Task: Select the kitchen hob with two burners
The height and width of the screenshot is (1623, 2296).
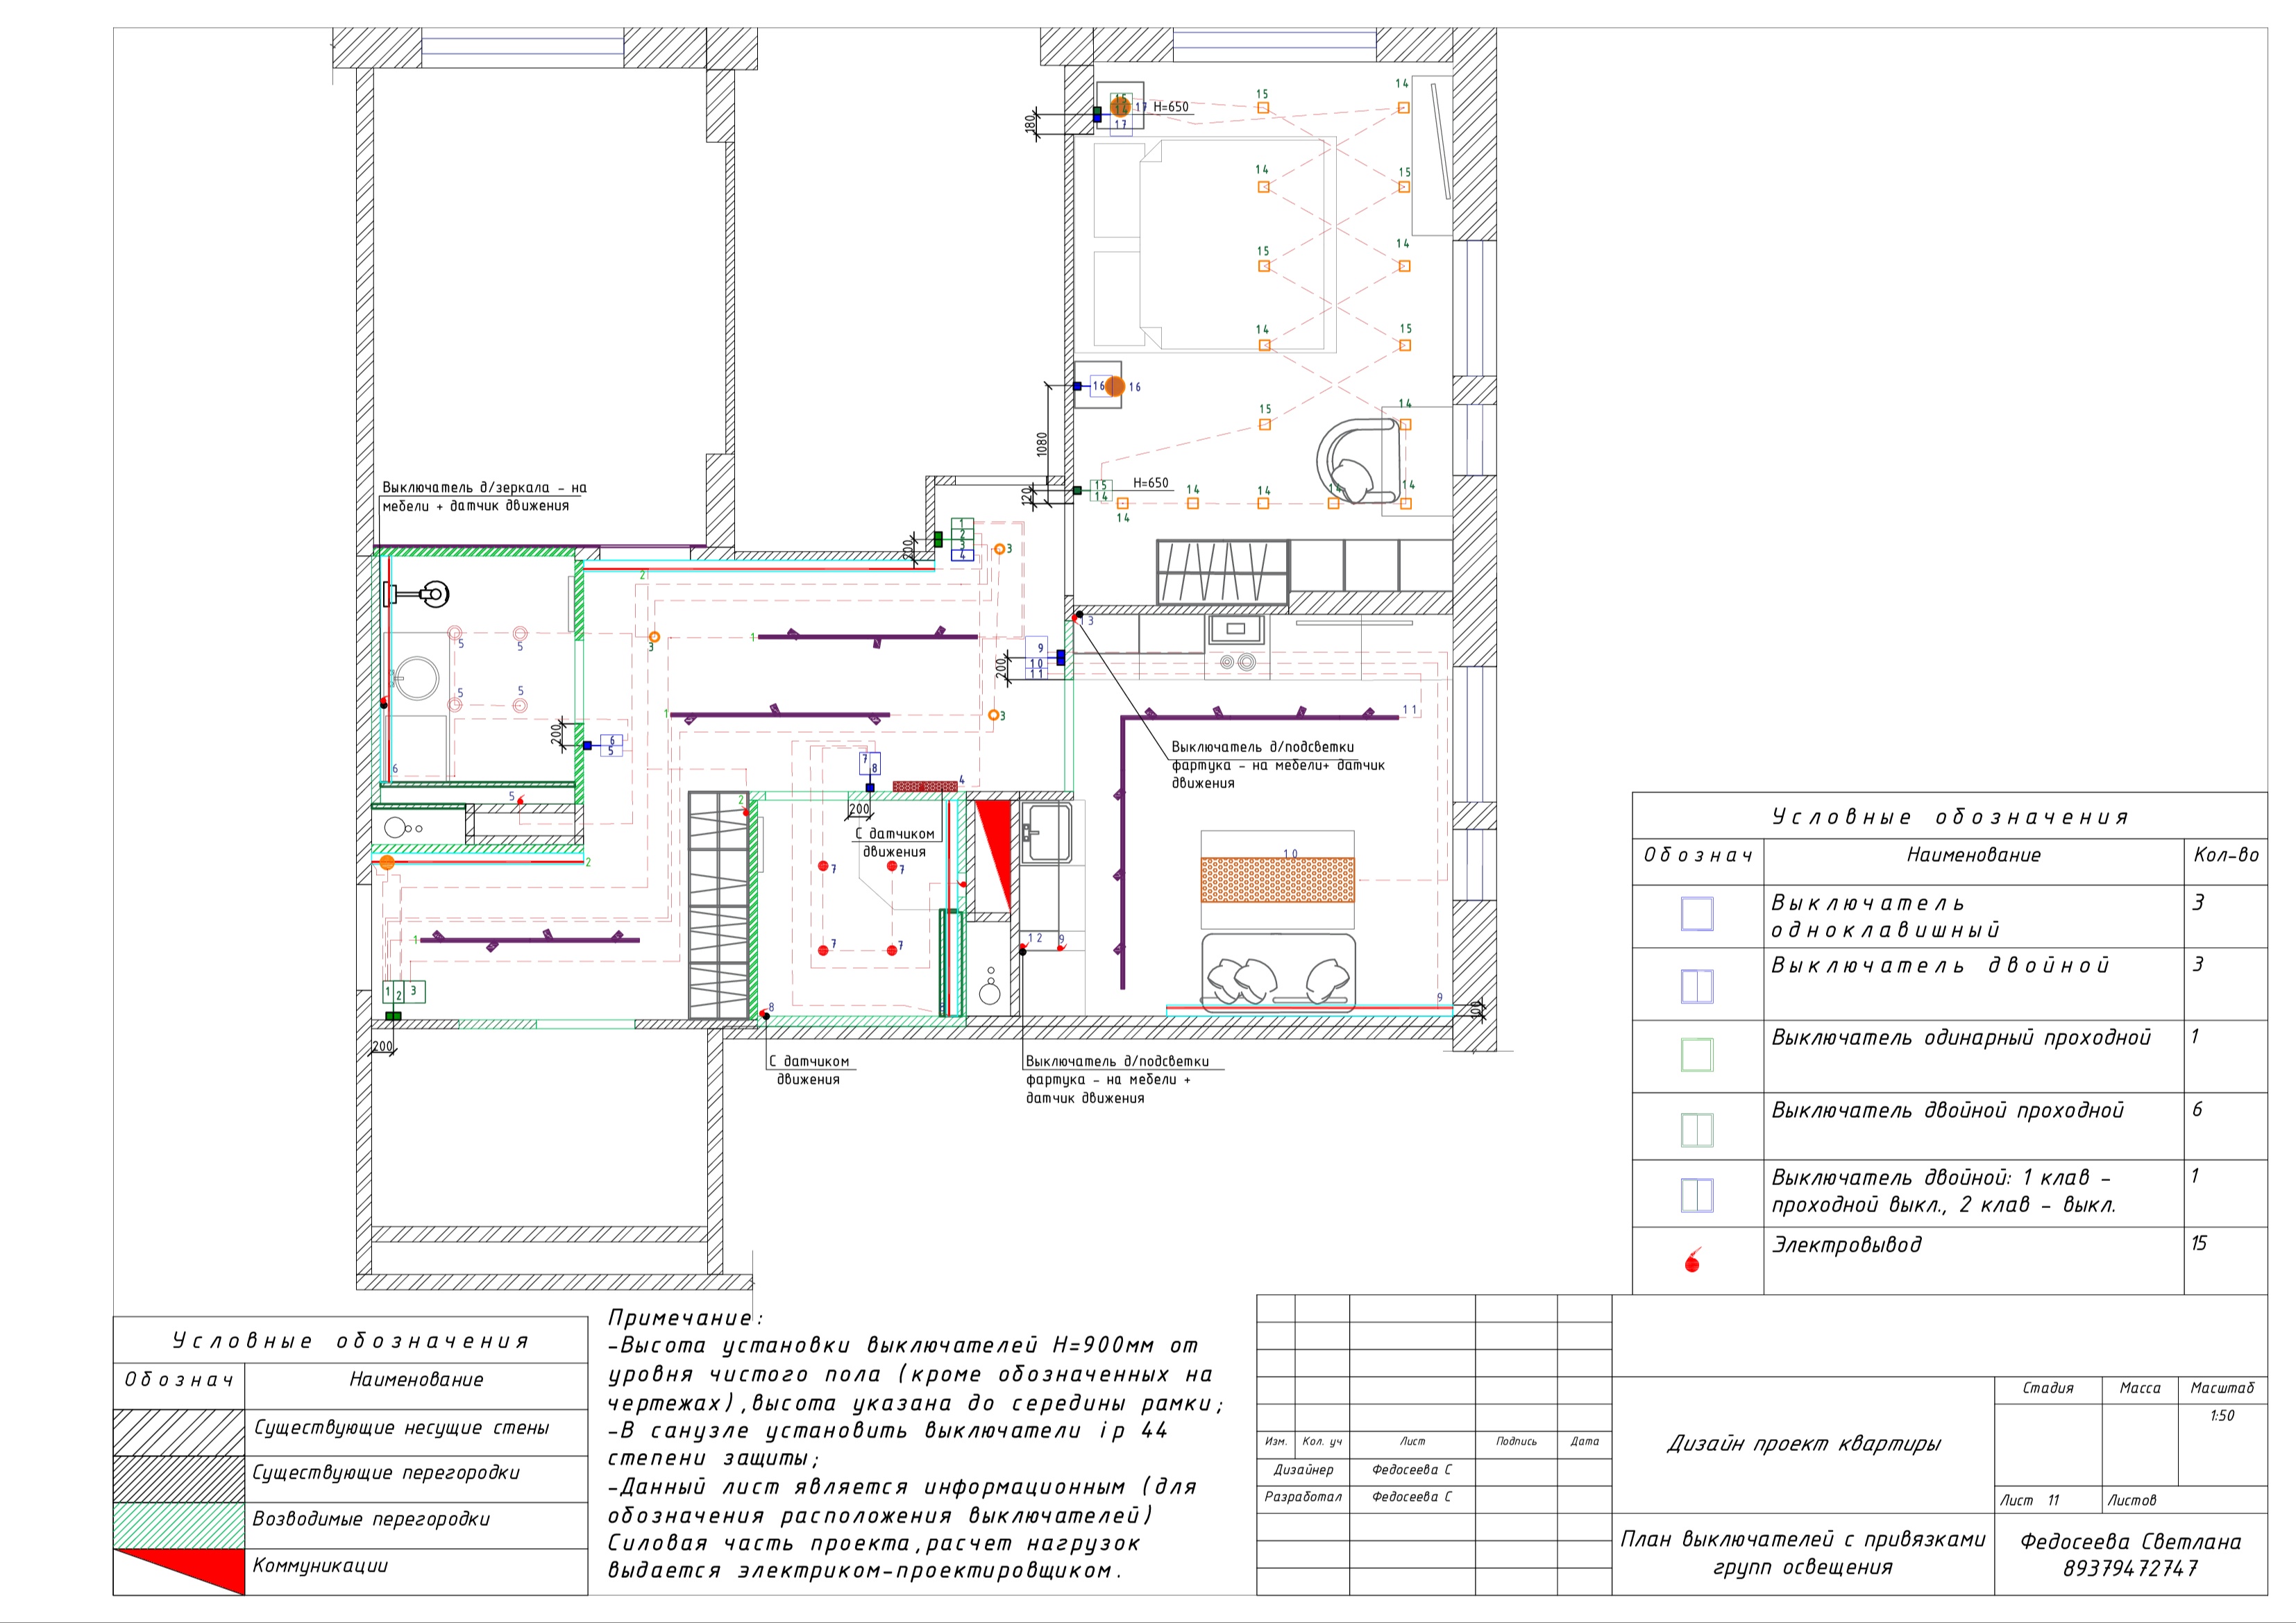Action: [1237, 661]
